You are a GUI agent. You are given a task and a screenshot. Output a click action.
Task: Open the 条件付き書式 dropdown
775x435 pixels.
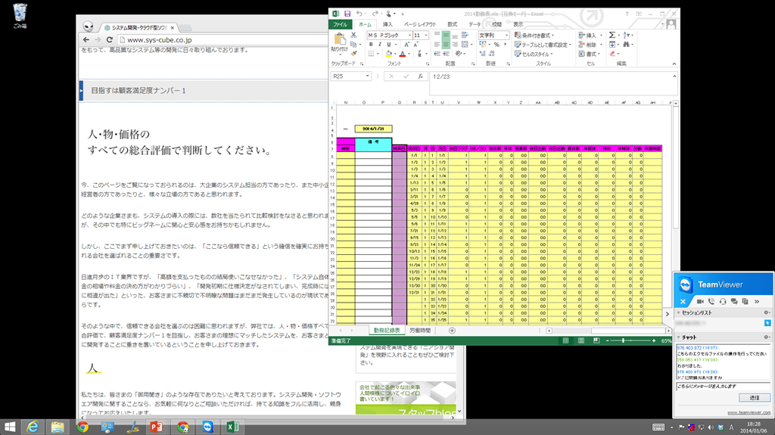[534, 35]
